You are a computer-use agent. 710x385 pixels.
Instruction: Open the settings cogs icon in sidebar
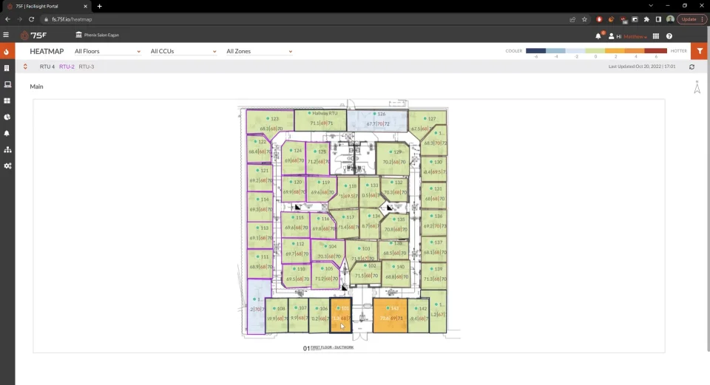click(x=7, y=166)
